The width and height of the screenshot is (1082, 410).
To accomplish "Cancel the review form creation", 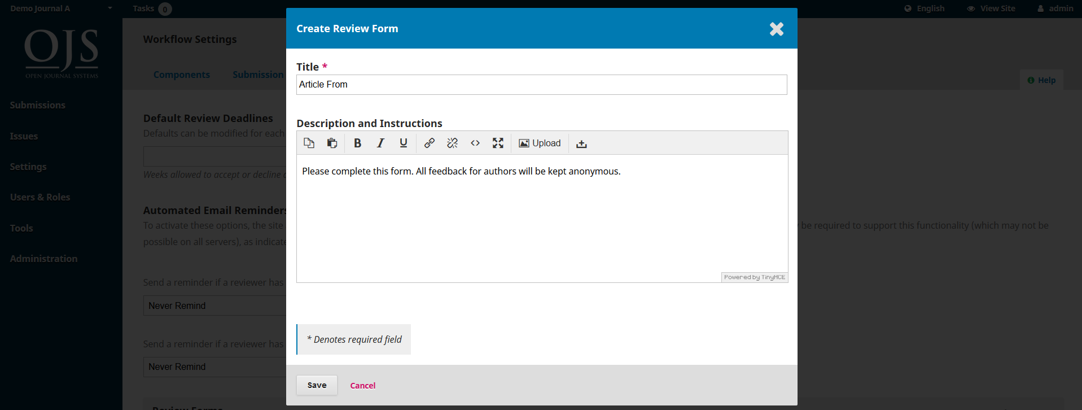I will [362, 386].
